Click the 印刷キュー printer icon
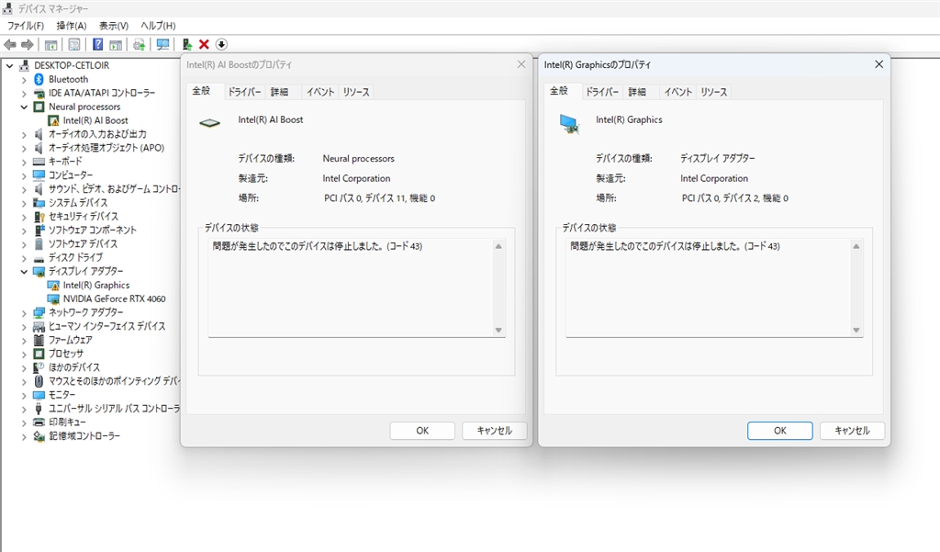The image size is (940, 552). [x=39, y=422]
